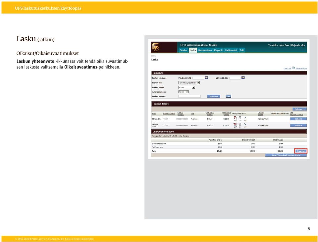
Task: Focus the päivämäärään date field
Action: (235, 78)
